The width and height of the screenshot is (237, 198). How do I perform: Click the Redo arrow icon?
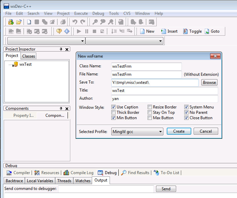point(82,22)
